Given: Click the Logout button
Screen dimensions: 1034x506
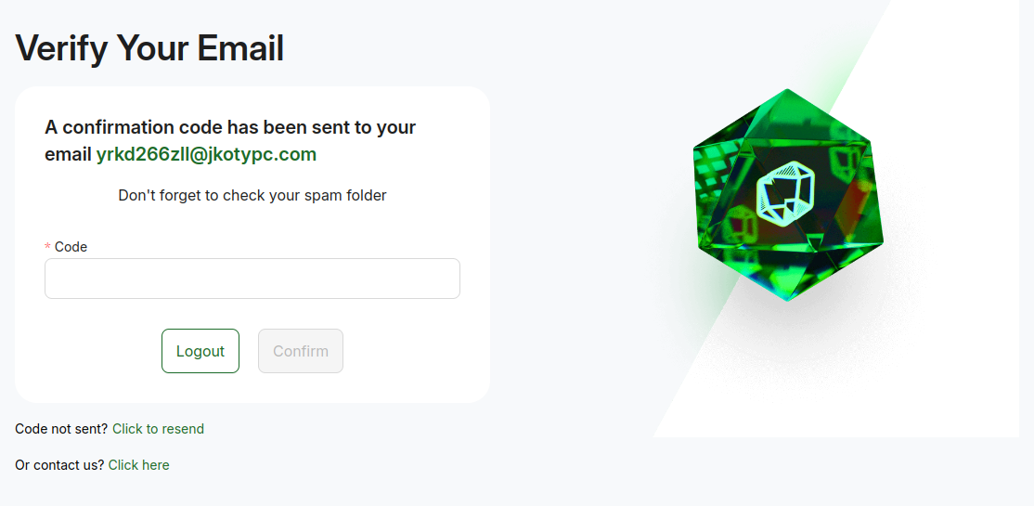Looking at the screenshot, I should (x=200, y=351).
